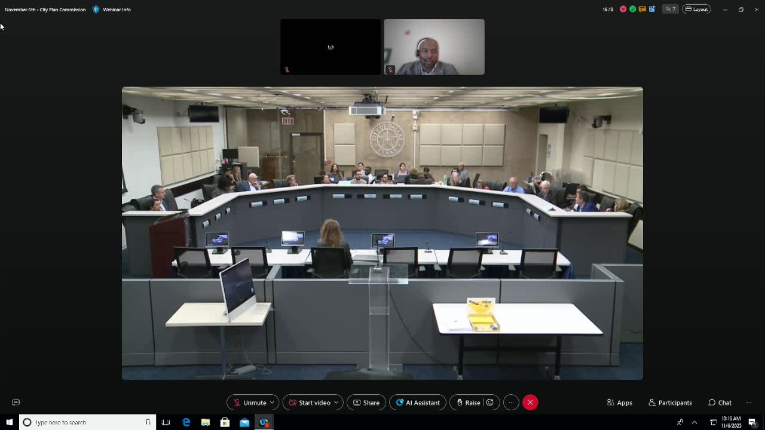765x430 pixels.
Task: Open the Apps panel
Action: coord(620,403)
